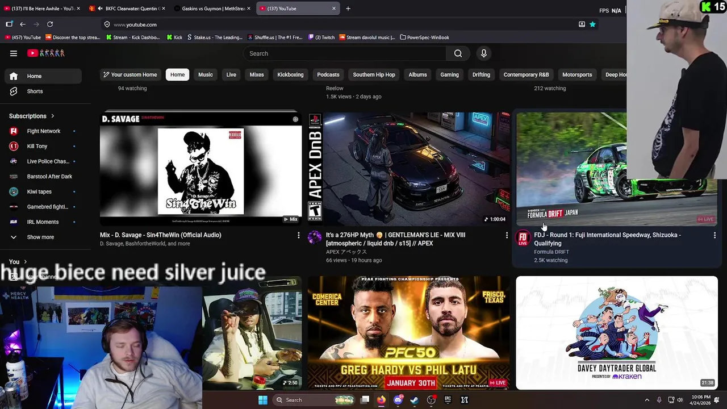Open Steam from the taskbar
Viewport: 727px width, 409px height.
(x=414, y=400)
